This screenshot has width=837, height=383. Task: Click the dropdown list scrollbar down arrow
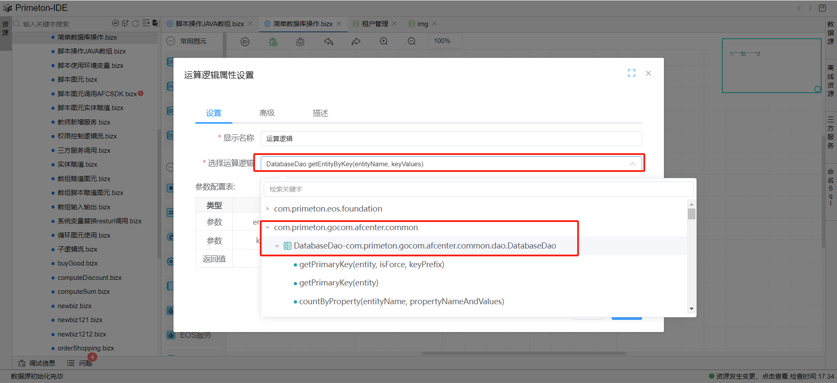691,309
